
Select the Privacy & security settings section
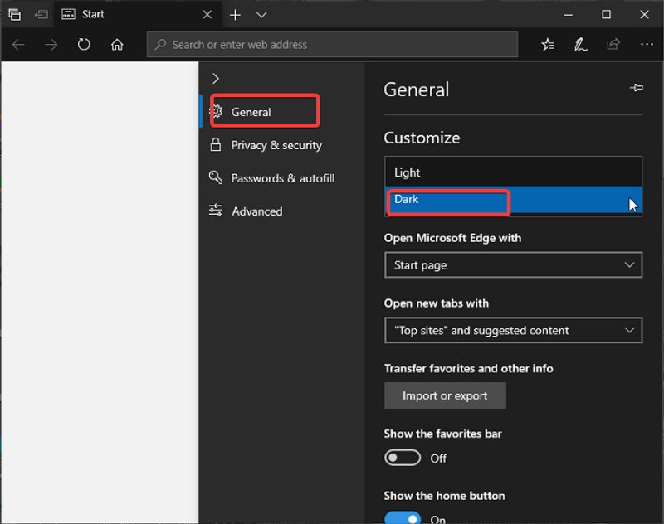click(276, 145)
